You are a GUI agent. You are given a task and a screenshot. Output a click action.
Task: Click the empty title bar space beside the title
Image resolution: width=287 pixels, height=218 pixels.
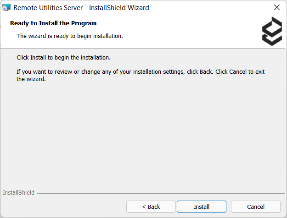coord(207,8)
